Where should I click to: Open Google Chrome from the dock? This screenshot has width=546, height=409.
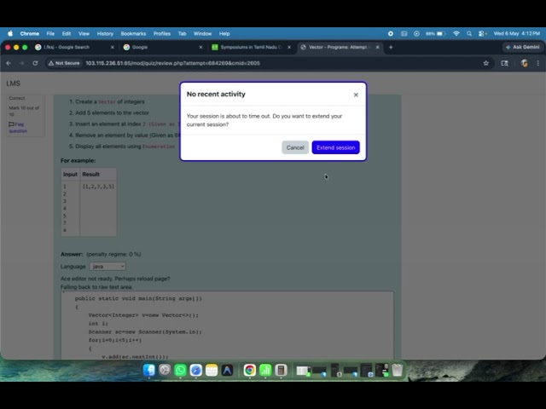click(x=250, y=370)
